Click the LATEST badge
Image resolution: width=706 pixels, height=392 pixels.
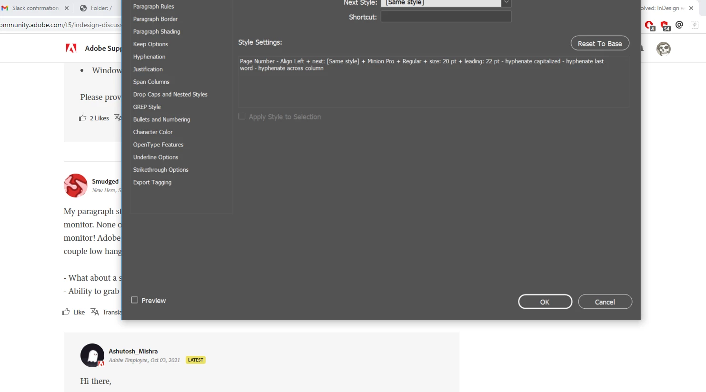pos(196,360)
